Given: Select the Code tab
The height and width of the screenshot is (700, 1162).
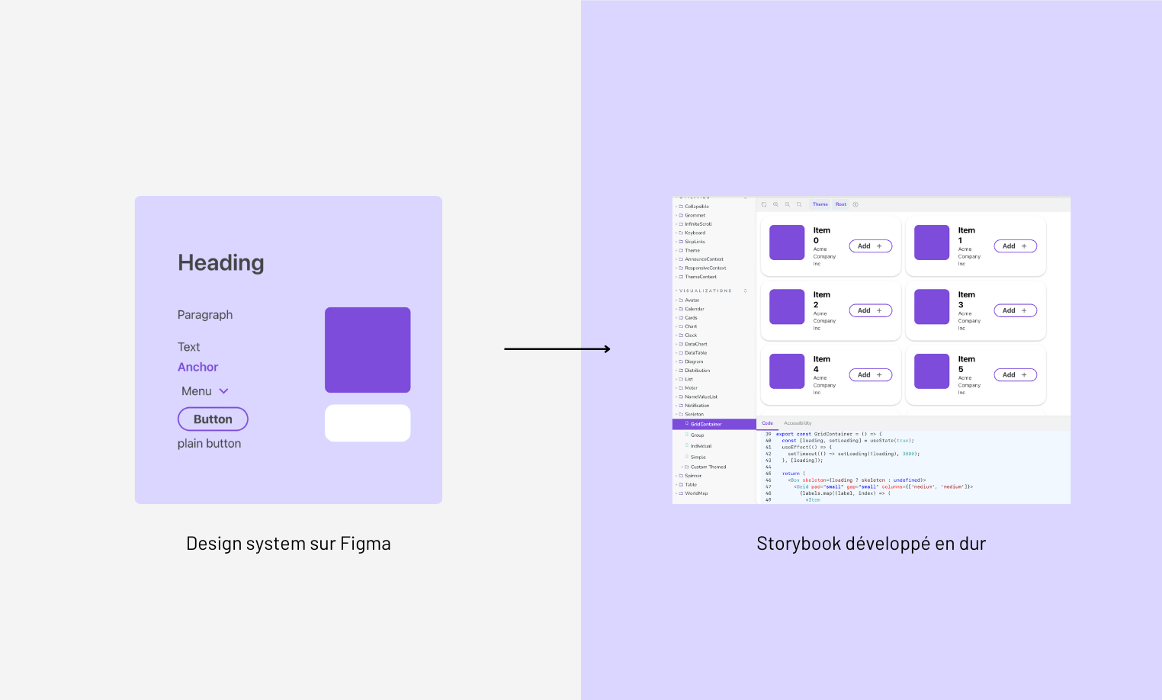Looking at the screenshot, I should 767,423.
